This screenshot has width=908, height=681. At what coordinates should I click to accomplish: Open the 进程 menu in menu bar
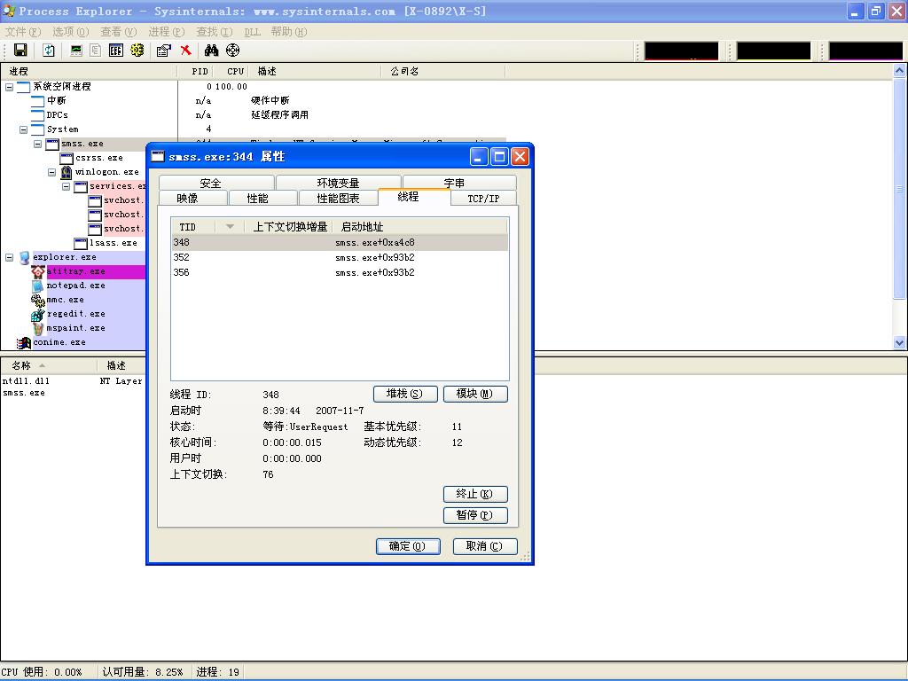pyautogui.click(x=166, y=31)
